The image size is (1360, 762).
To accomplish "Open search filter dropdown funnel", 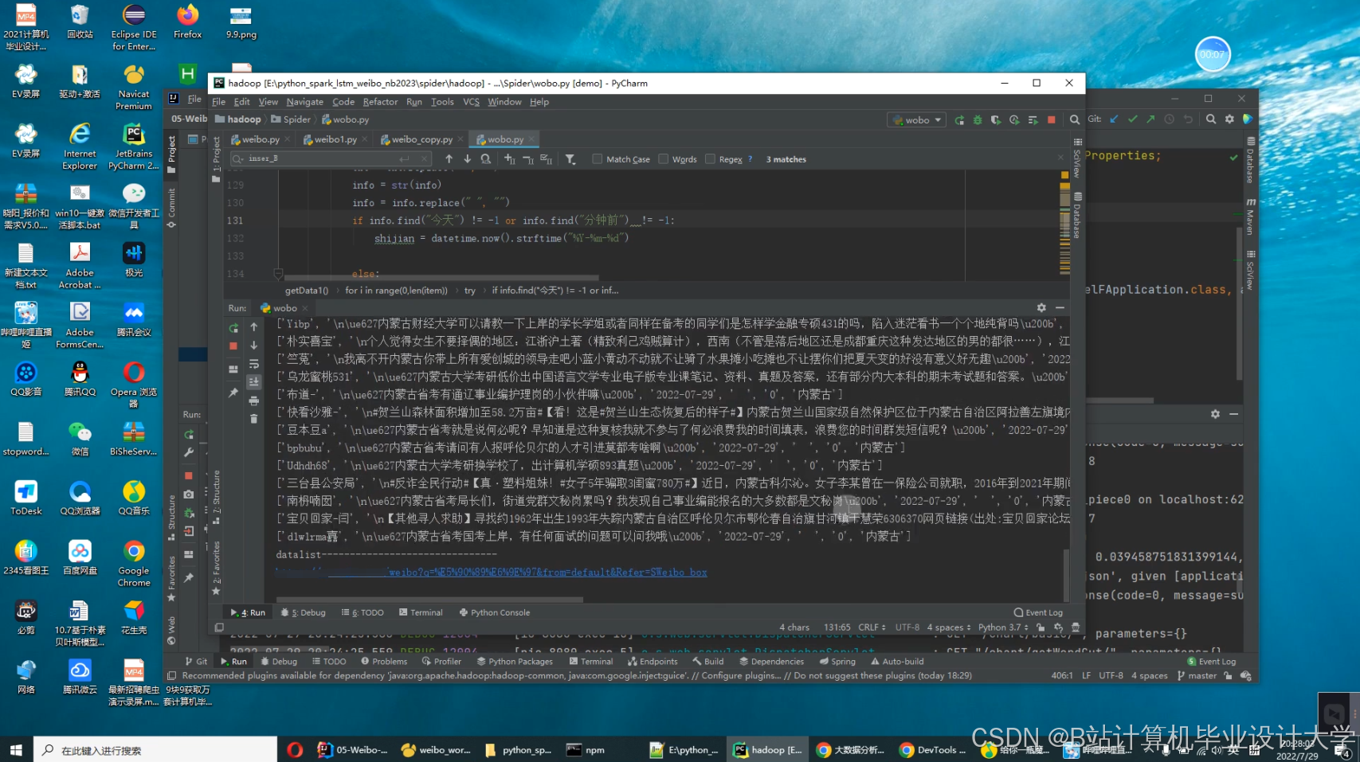I will coord(570,159).
